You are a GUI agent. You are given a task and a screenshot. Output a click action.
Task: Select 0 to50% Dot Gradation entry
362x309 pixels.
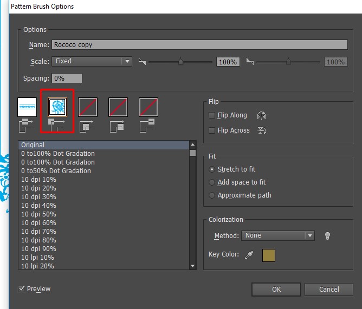[104, 171]
